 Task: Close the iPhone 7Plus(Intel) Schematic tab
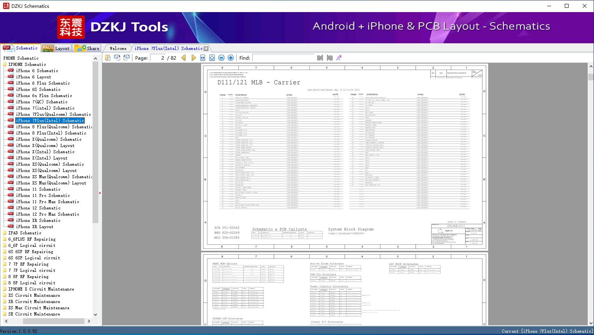pyautogui.click(x=206, y=49)
